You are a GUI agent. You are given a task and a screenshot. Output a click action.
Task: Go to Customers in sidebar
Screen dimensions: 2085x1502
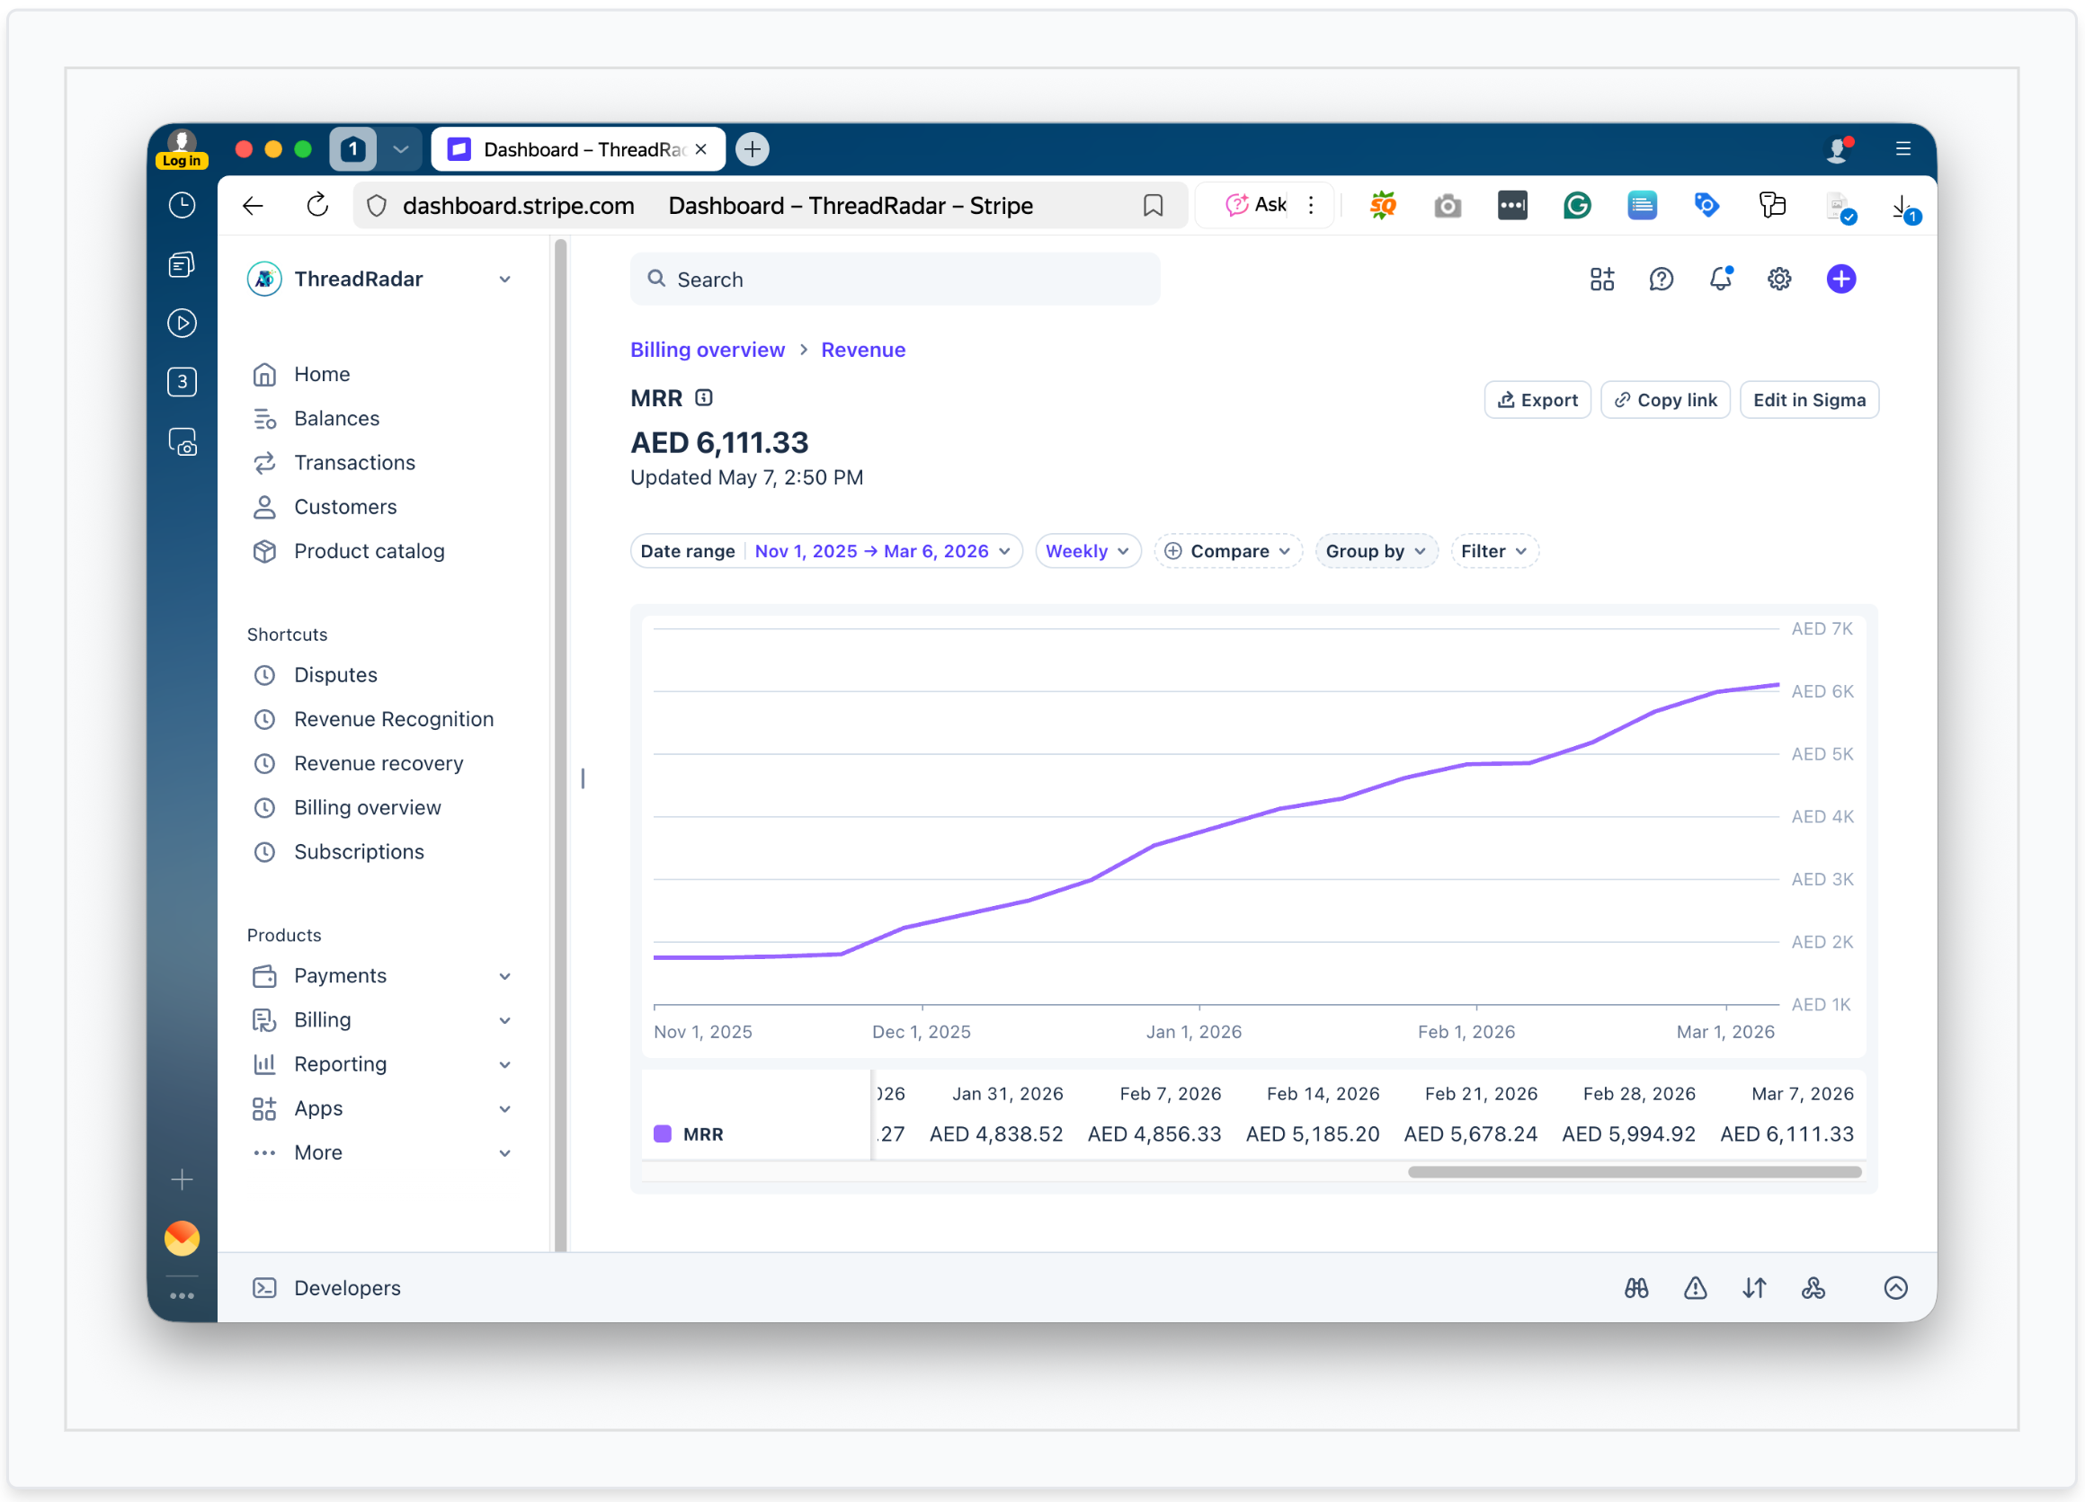[x=345, y=506]
